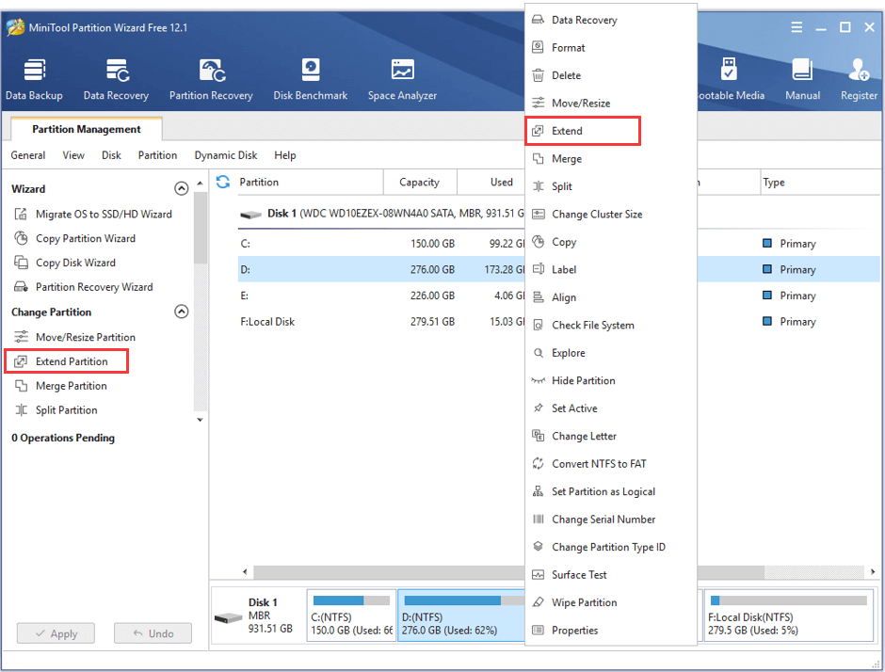Select Change Cluster Size entry
885x672 pixels.
pyautogui.click(x=611, y=214)
